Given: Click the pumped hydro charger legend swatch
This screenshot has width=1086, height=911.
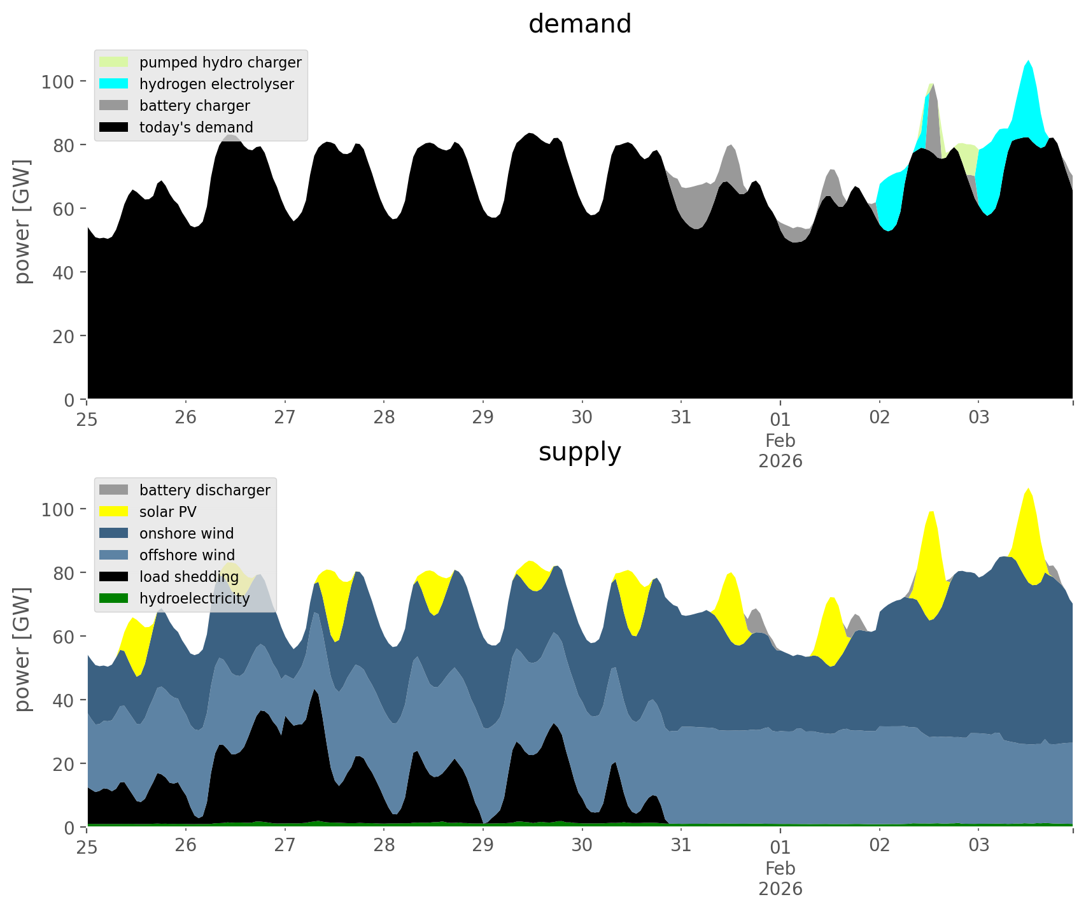Looking at the screenshot, I should (x=114, y=62).
